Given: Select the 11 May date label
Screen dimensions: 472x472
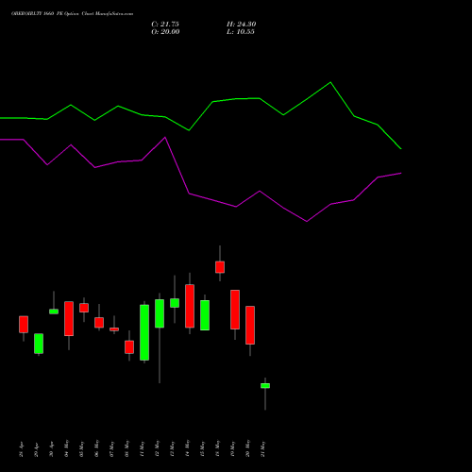Looking at the screenshot, I should [142, 448].
